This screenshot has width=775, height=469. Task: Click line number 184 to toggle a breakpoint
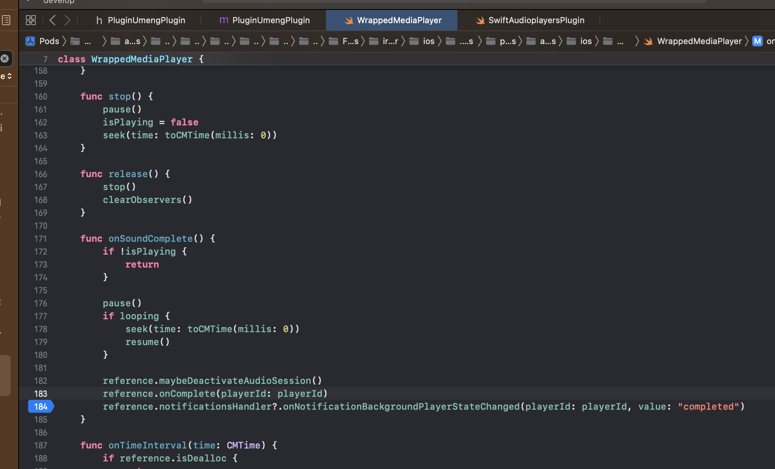[41, 406]
